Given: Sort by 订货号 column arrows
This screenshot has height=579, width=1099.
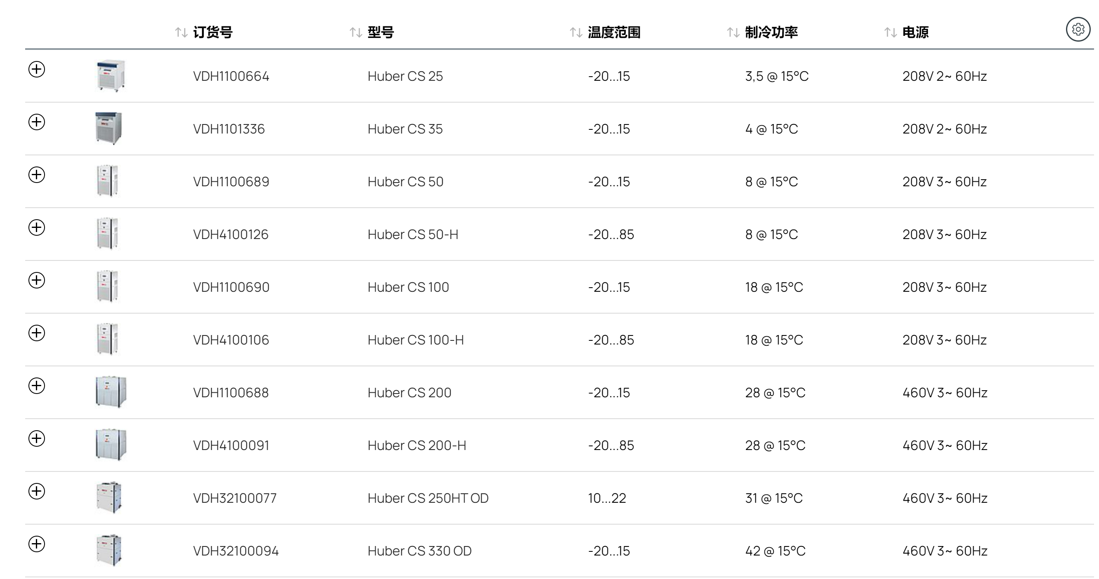Looking at the screenshot, I should pos(181,33).
